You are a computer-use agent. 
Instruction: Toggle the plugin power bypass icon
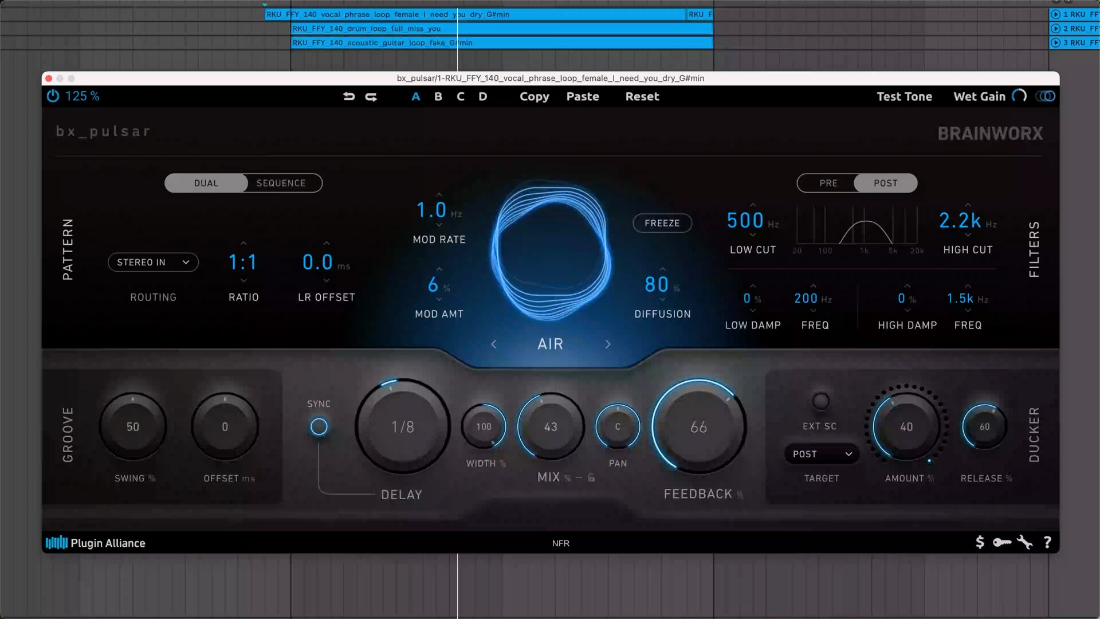[53, 96]
